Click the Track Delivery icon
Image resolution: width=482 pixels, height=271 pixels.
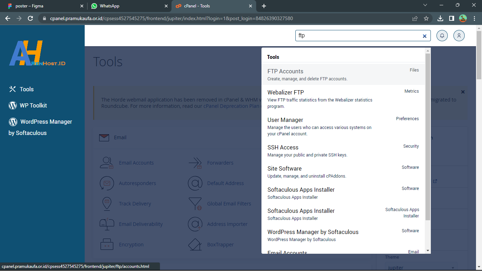click(x=107, y=204)
